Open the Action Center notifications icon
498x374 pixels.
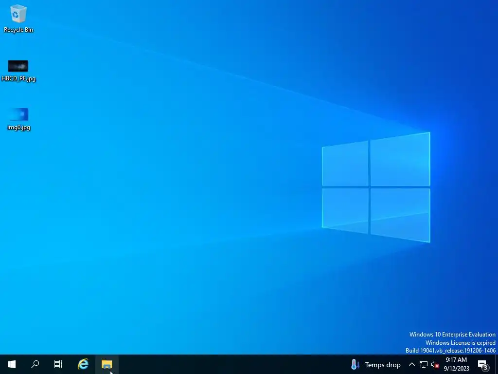483,364
